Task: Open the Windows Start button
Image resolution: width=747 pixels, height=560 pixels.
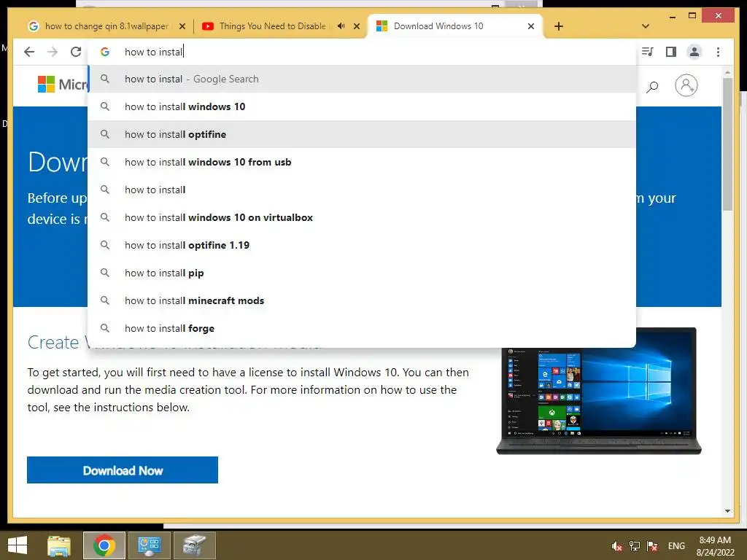Action: point(18,545)
